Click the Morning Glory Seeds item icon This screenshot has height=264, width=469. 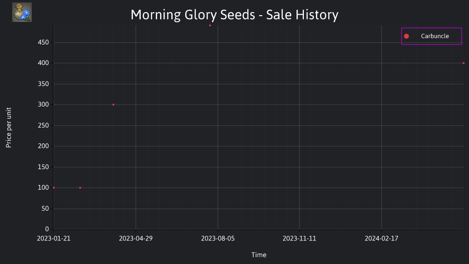pos(22,12)
